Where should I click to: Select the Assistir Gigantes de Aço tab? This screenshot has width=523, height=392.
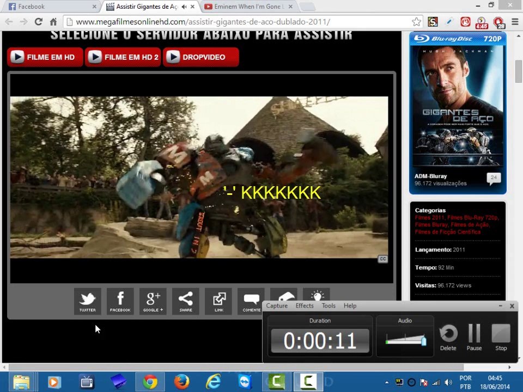[147, 7]
